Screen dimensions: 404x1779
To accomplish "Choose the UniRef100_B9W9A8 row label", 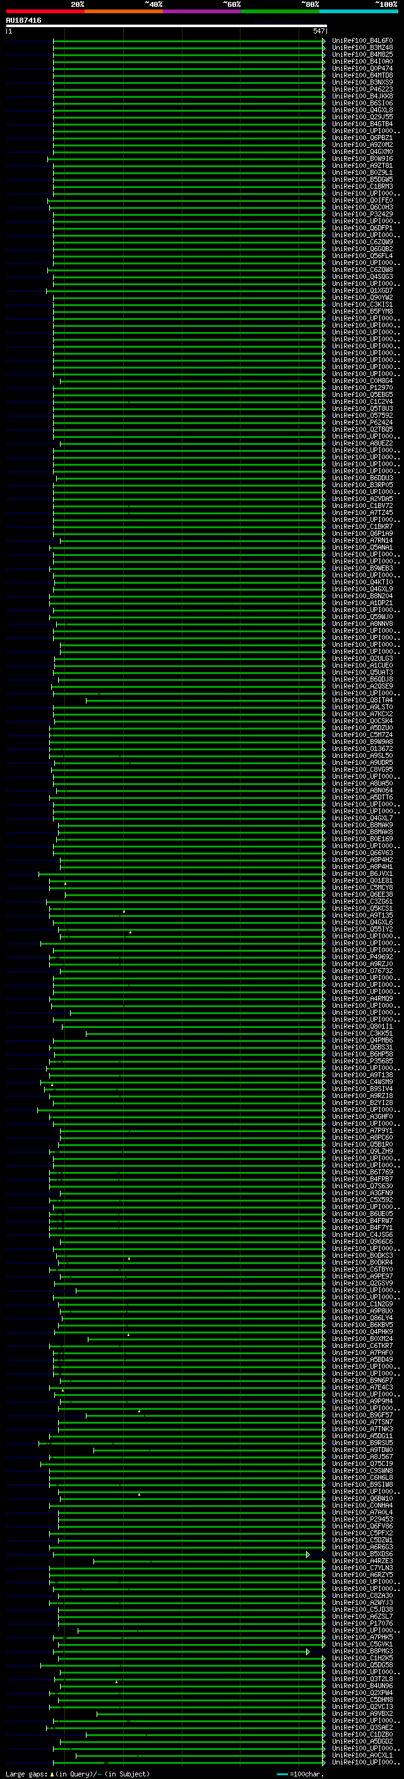I will pos(362,742).
